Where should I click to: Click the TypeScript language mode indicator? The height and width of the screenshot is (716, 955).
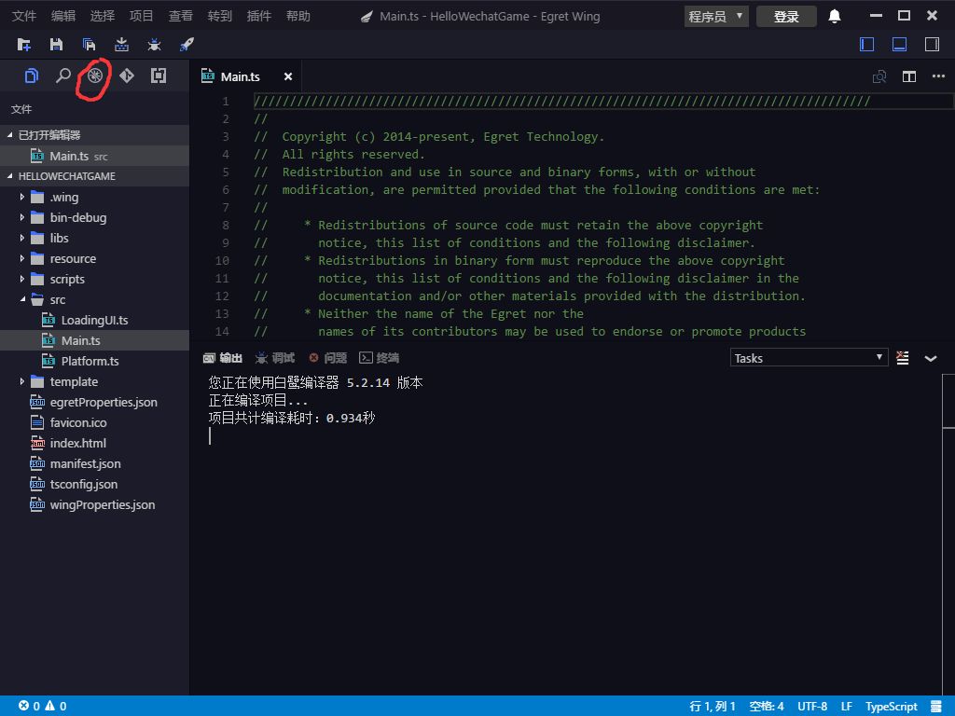(892, 706)
